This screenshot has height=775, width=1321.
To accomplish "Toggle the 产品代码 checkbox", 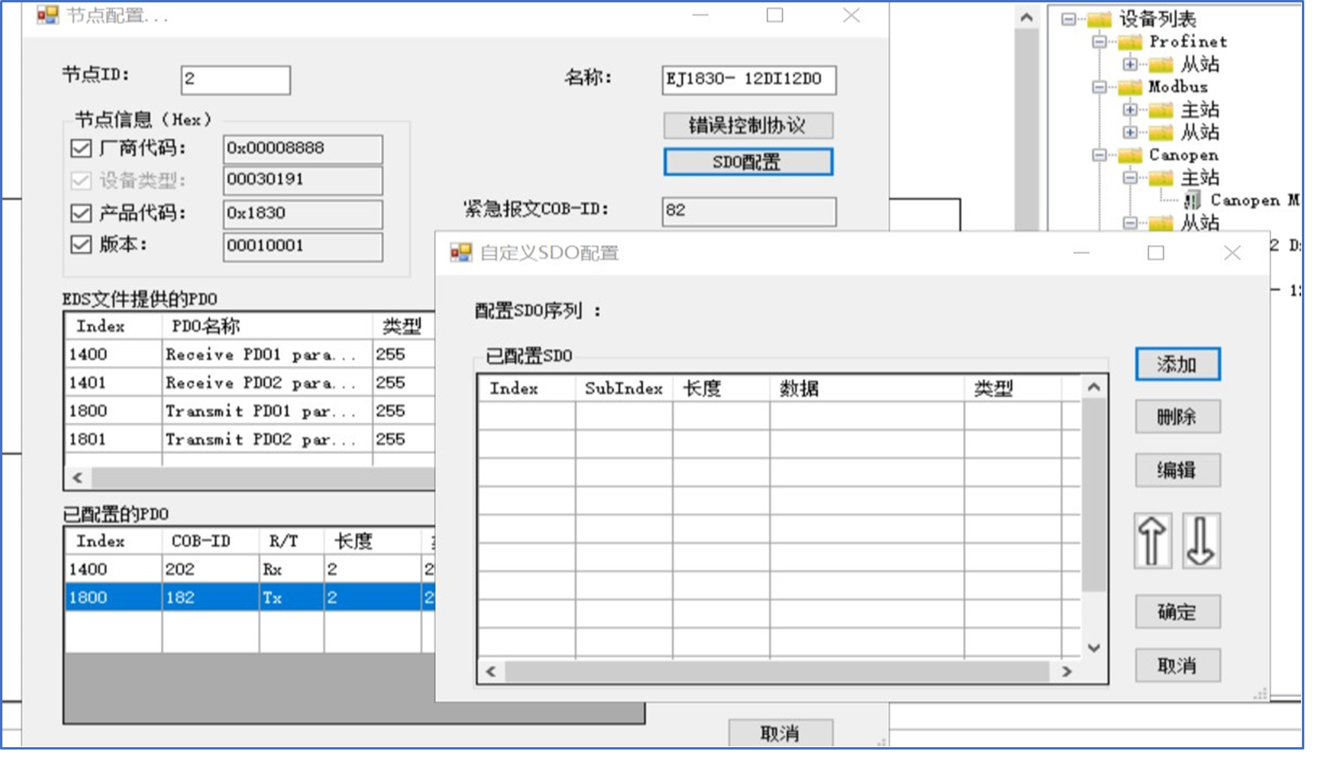I will pyautogui.click(x=81, y=213).
